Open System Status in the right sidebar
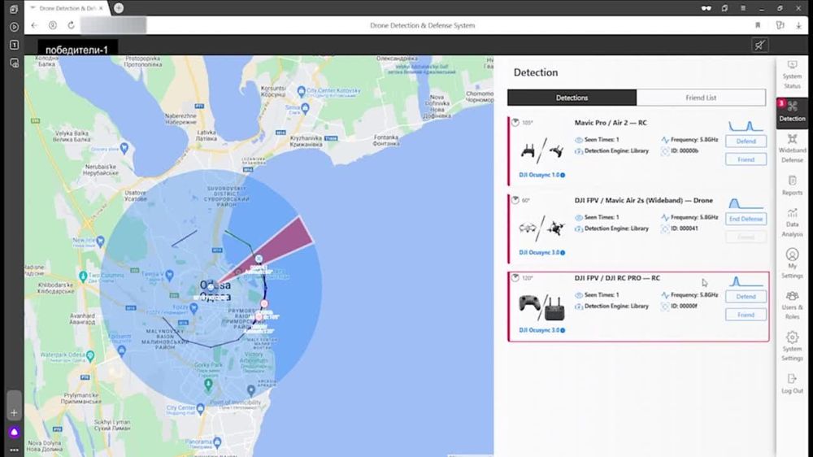 (792, 74)
